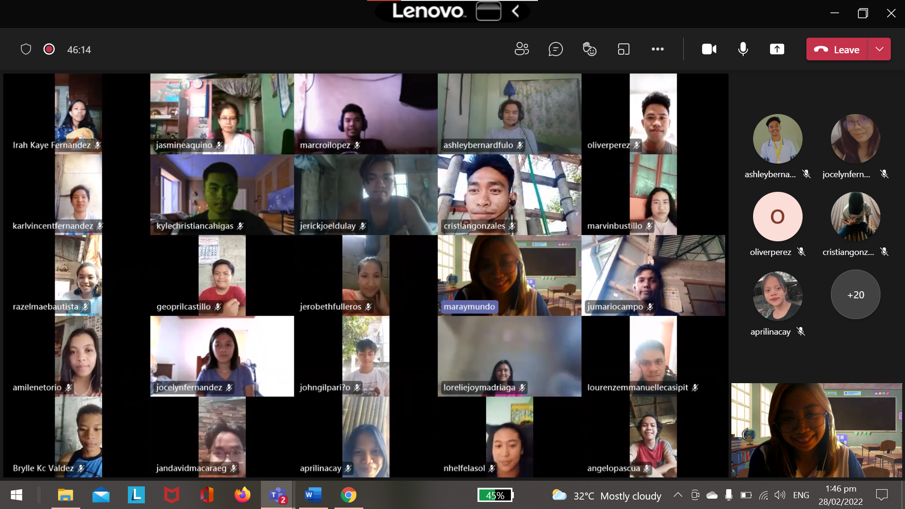Select lourenzemmanuellecasipit name label

click(637, 387)
